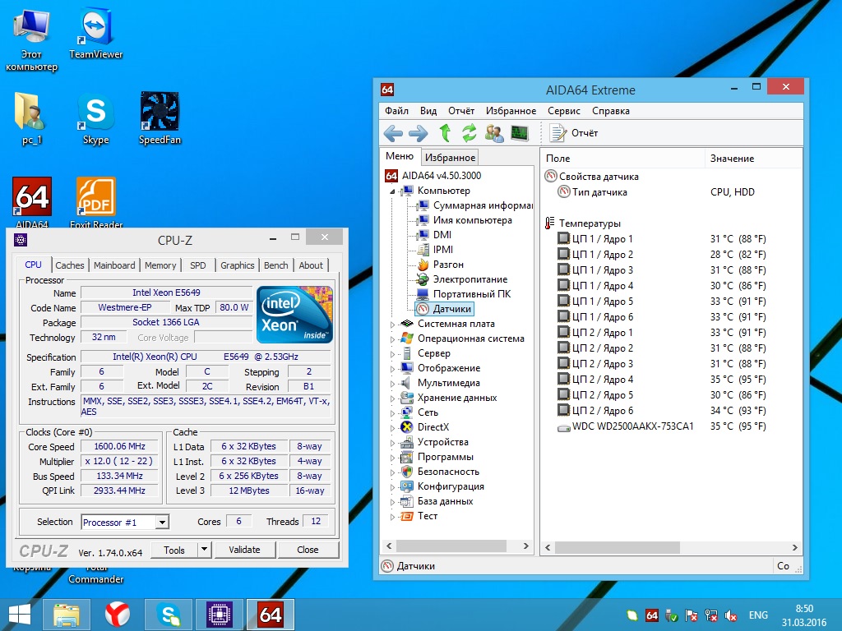Open the Отчёт menu in AIDA64
This screenshot has height=631, width=842.
[x=461, y=111]
